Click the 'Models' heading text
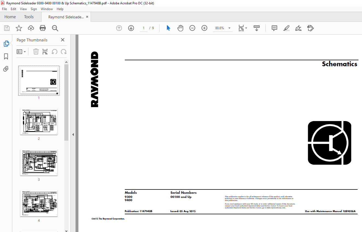The width and height of the screenshot is (362, 232). (131, 193)
